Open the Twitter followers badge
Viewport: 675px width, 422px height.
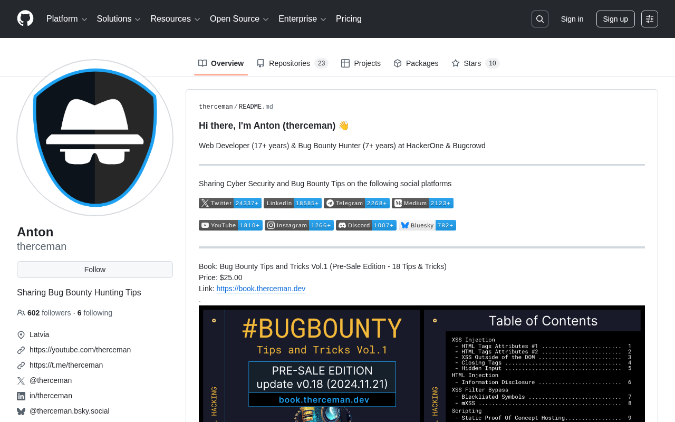tap(230, 203)
